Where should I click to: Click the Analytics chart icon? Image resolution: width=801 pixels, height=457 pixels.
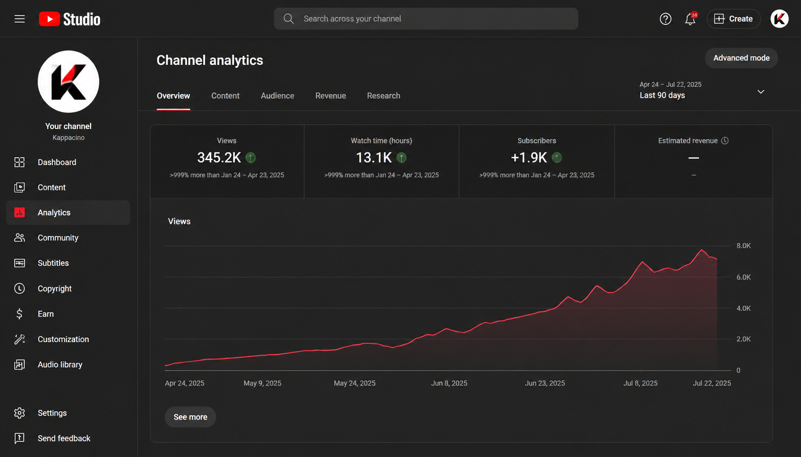tap(20, 212)
